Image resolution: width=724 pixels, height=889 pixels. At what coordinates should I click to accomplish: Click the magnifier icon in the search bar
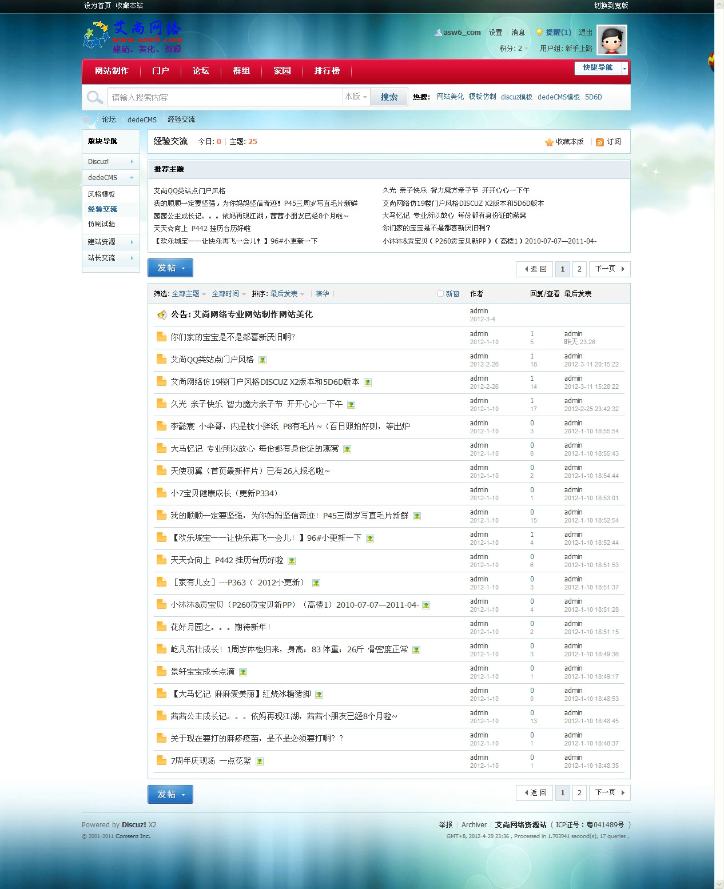pyautogui.click(x=94, y=97)
